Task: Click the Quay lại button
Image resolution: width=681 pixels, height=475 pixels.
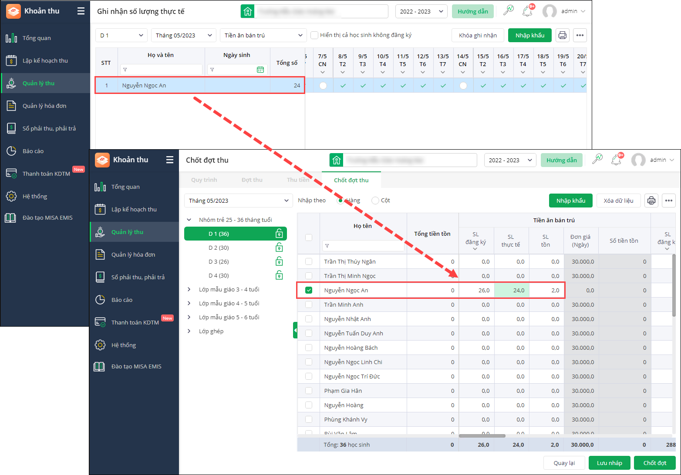Action: (x=564, y=463)
